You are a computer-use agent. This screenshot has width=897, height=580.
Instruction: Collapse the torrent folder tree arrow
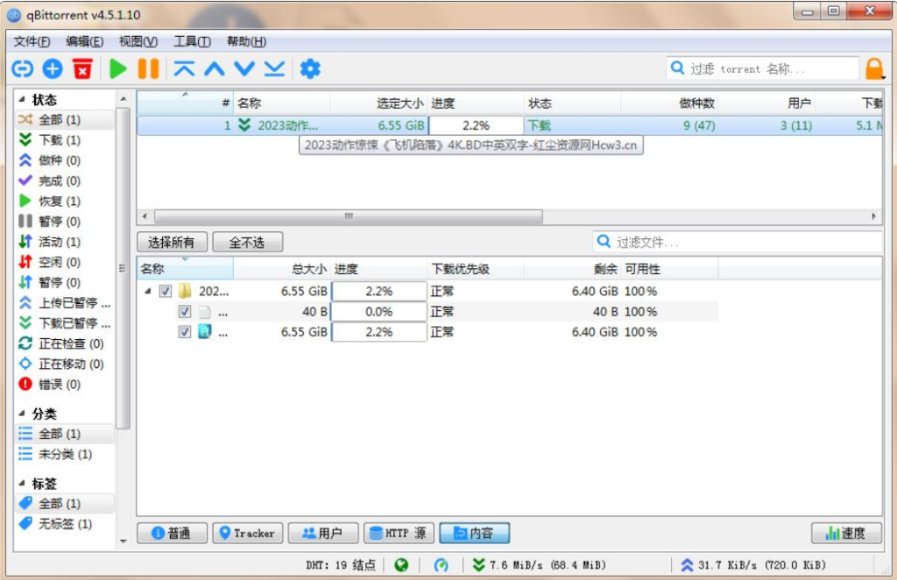point(147,292)
